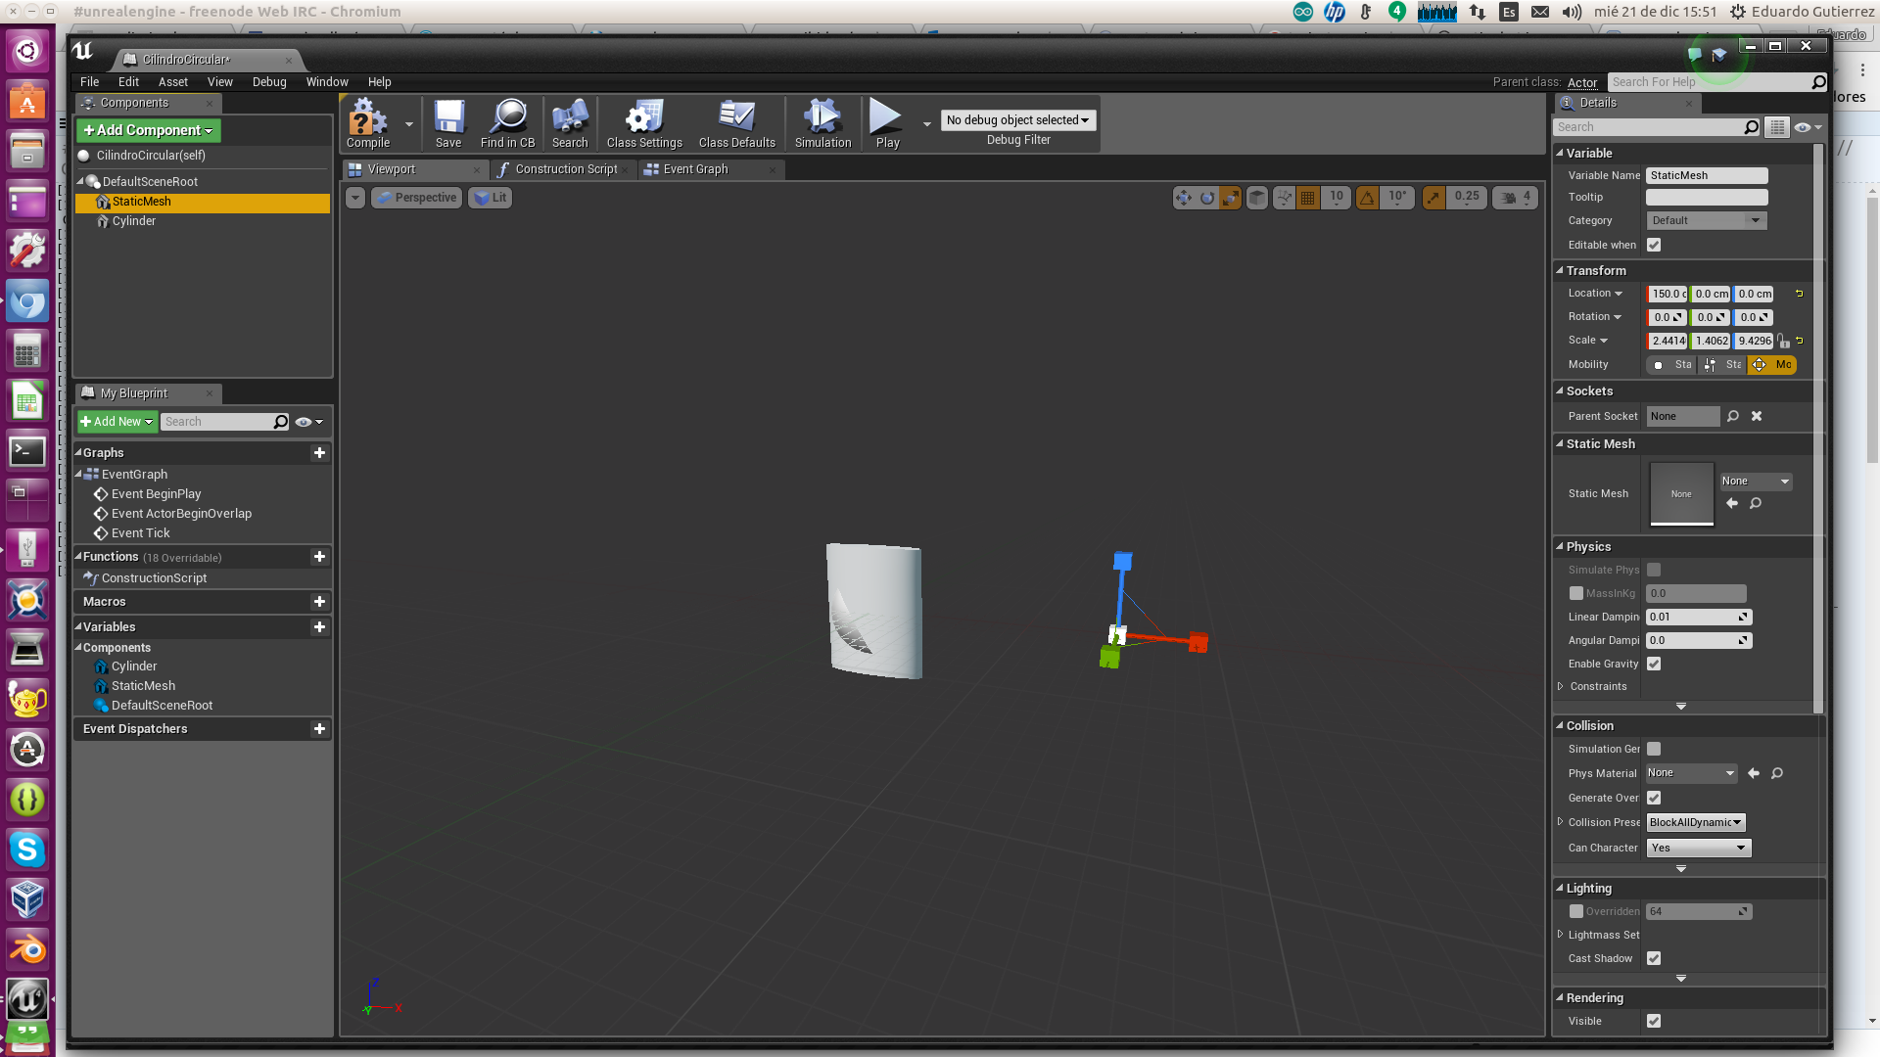This screenshot has height=1057, width=1880.
Task: Click the Linear Damping value slider
Action: point(1699,617)
